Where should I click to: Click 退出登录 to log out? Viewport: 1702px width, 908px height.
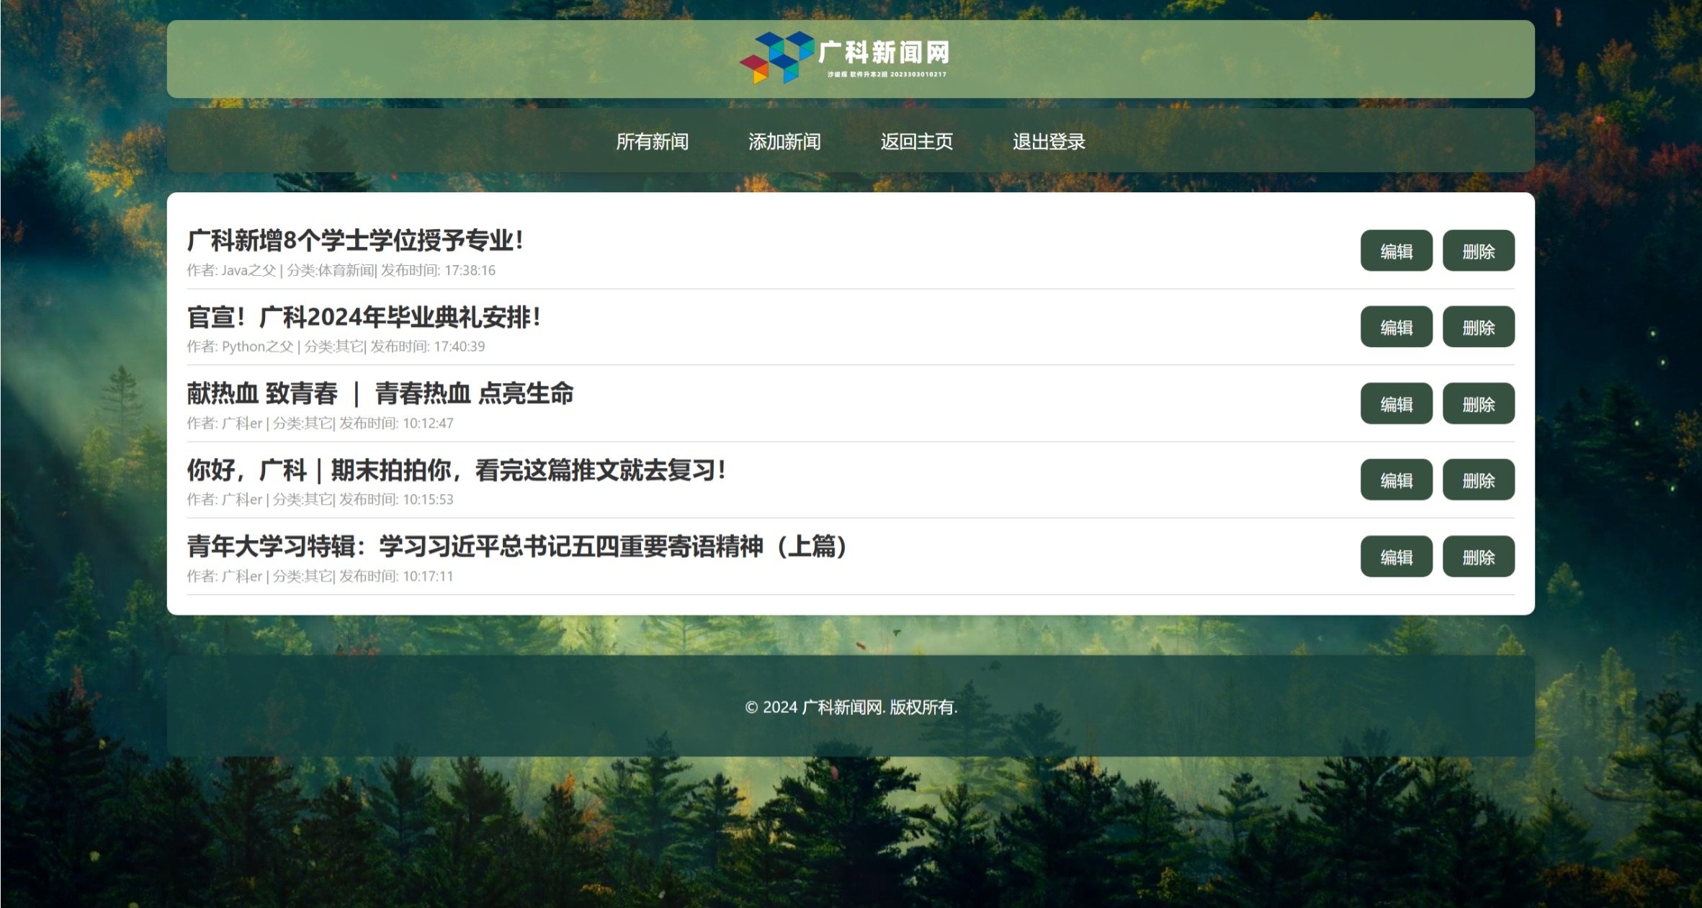(1049, 142)
